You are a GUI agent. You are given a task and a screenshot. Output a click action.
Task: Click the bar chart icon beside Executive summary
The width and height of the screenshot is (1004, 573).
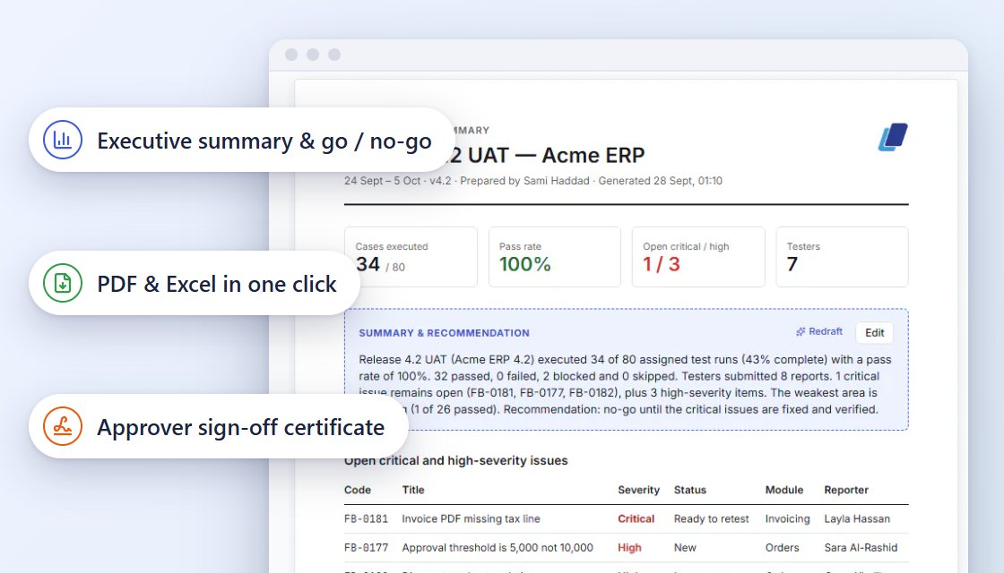pyautogui.click(x=63, y=140)
